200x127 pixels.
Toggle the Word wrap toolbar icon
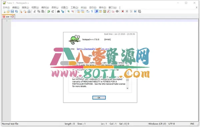point(88,11)
